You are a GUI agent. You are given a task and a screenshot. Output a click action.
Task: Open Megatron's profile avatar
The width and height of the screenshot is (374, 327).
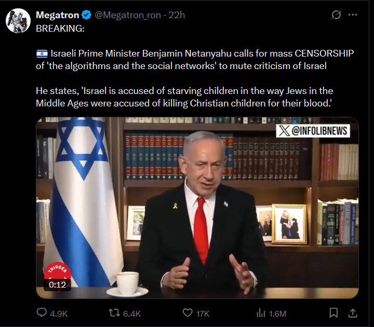pos(18,21)
